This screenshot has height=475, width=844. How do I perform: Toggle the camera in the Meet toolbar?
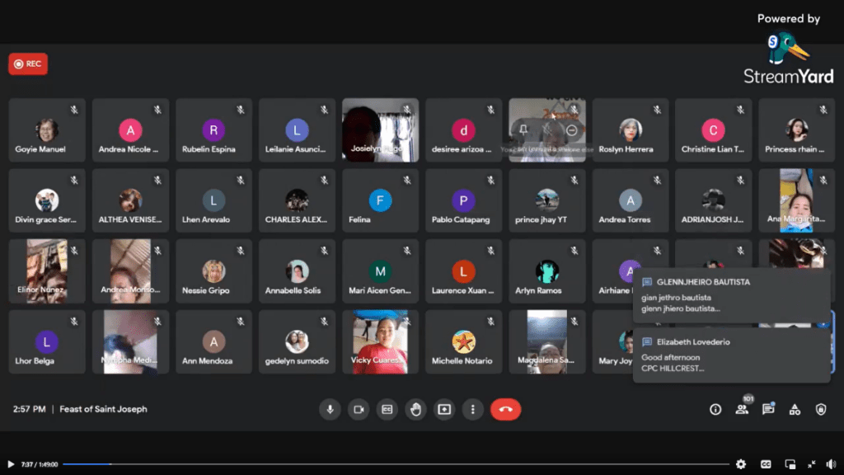click(x=359, y=409)
